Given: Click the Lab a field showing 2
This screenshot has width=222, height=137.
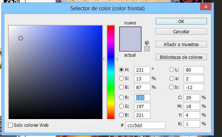Looking at the screenshot, I should pos(194,79).
